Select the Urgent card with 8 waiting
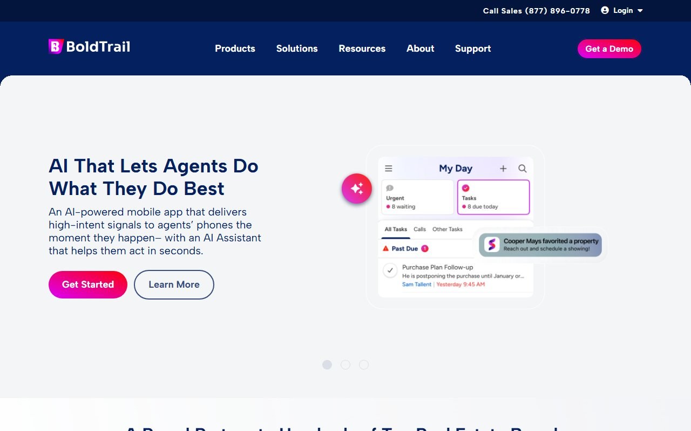691x431 pixels. [x=417, y=197]
